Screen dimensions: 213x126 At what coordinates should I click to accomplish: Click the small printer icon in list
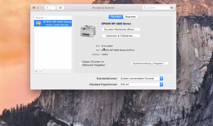point(38,23)
